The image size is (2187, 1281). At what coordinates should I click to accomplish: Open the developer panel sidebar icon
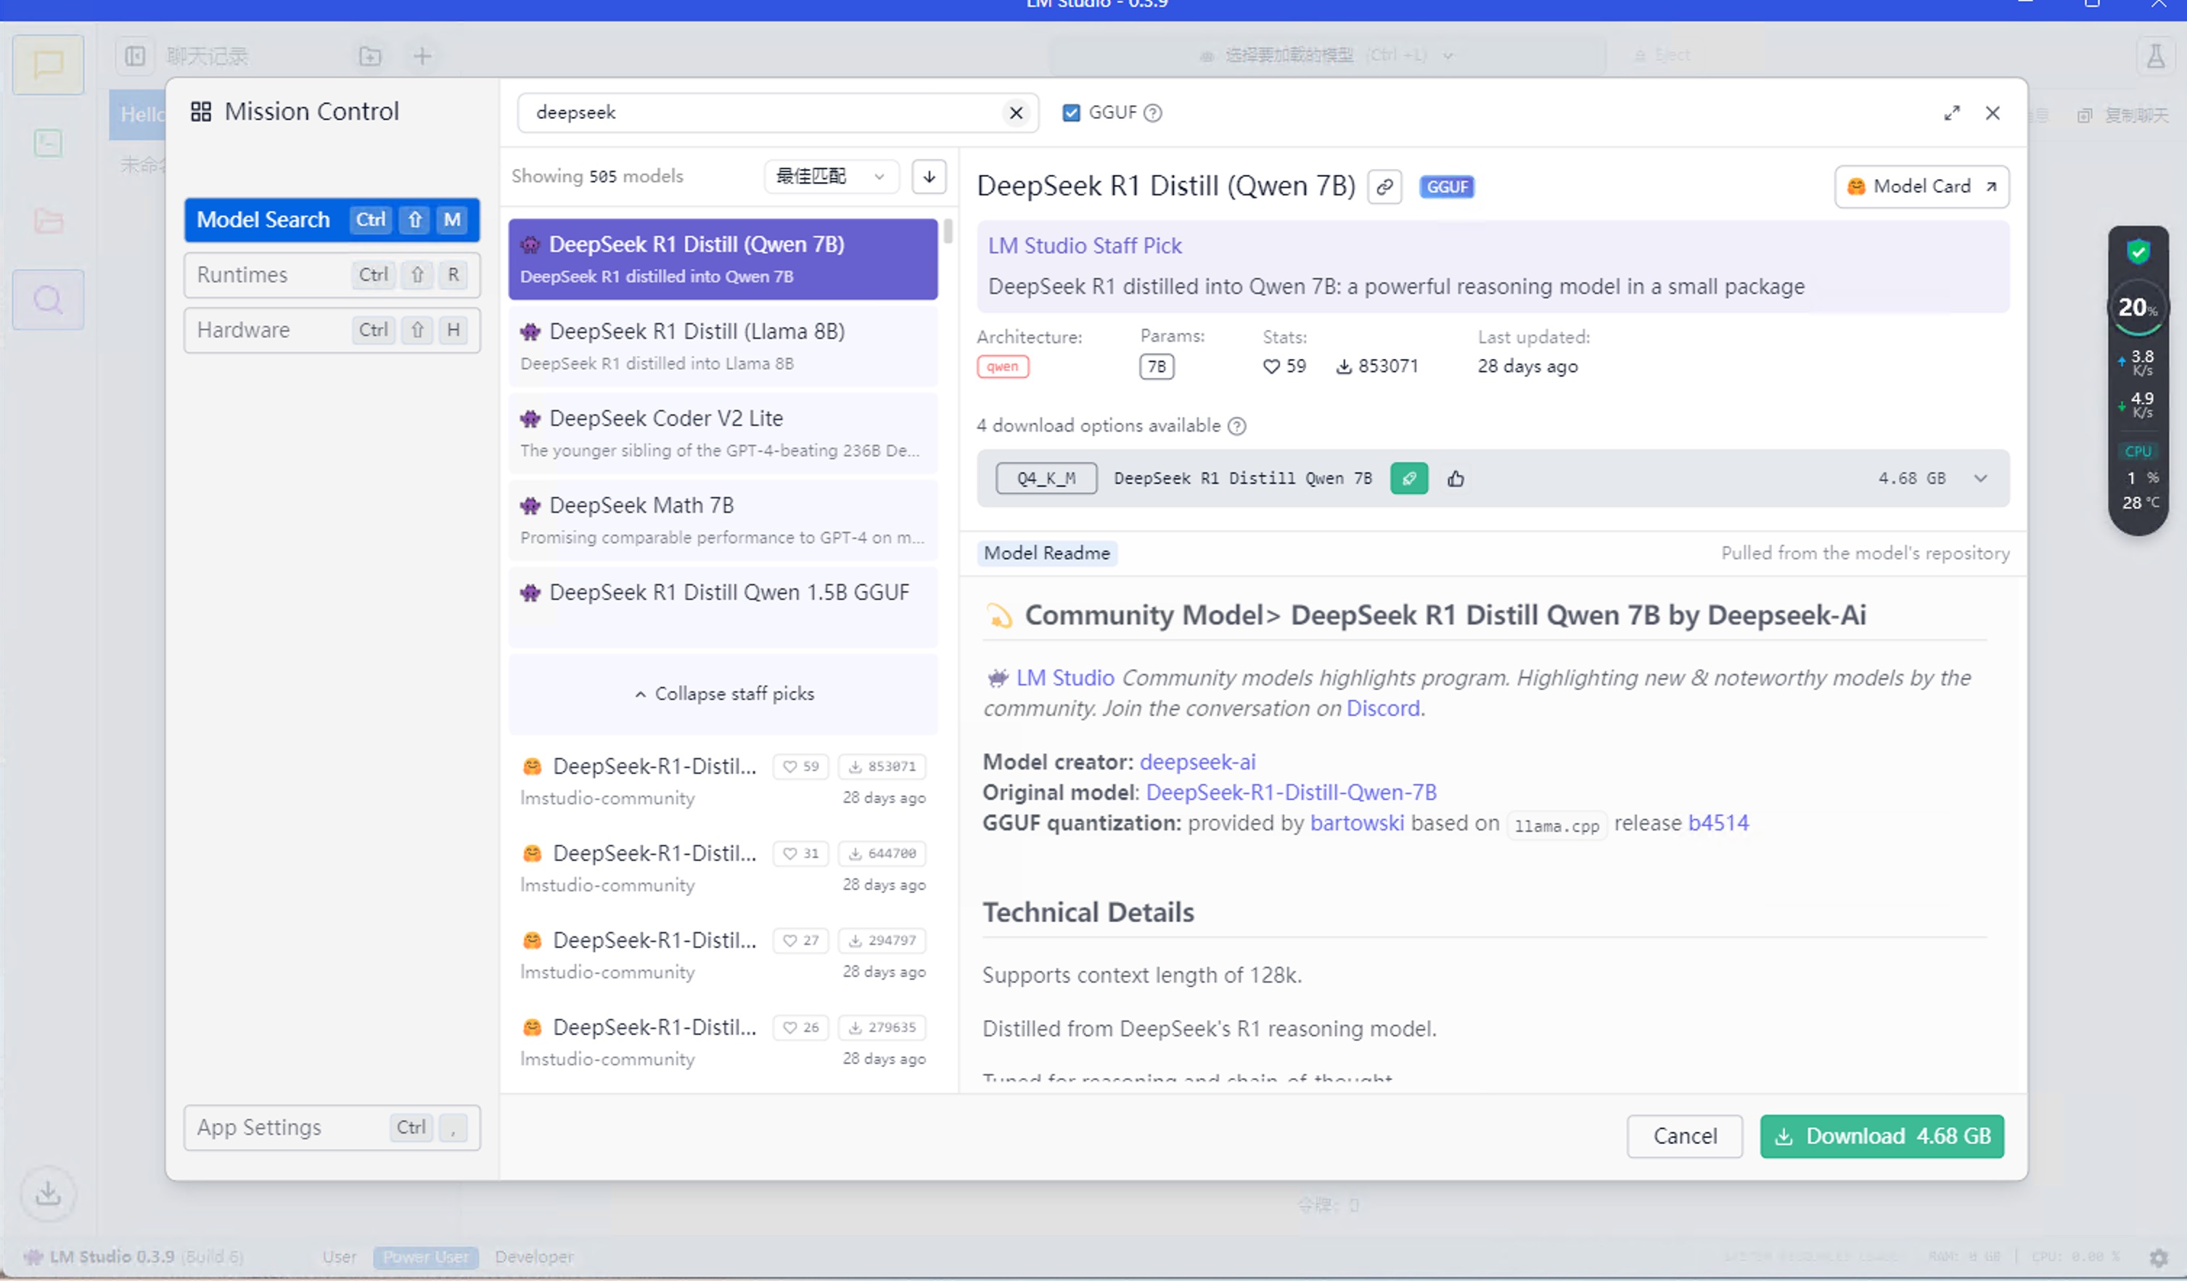(48, 143)
